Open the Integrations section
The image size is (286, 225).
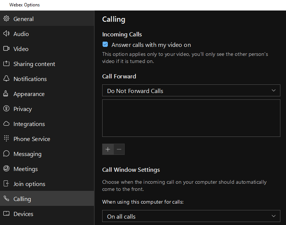point(47,123)
